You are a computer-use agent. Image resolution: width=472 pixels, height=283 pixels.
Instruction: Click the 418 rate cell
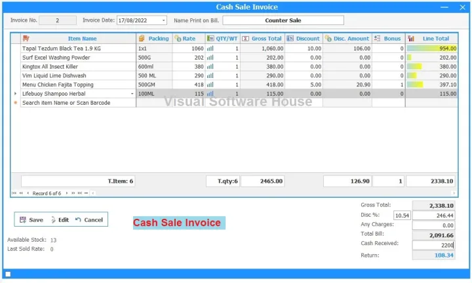[x=189, y=85]
